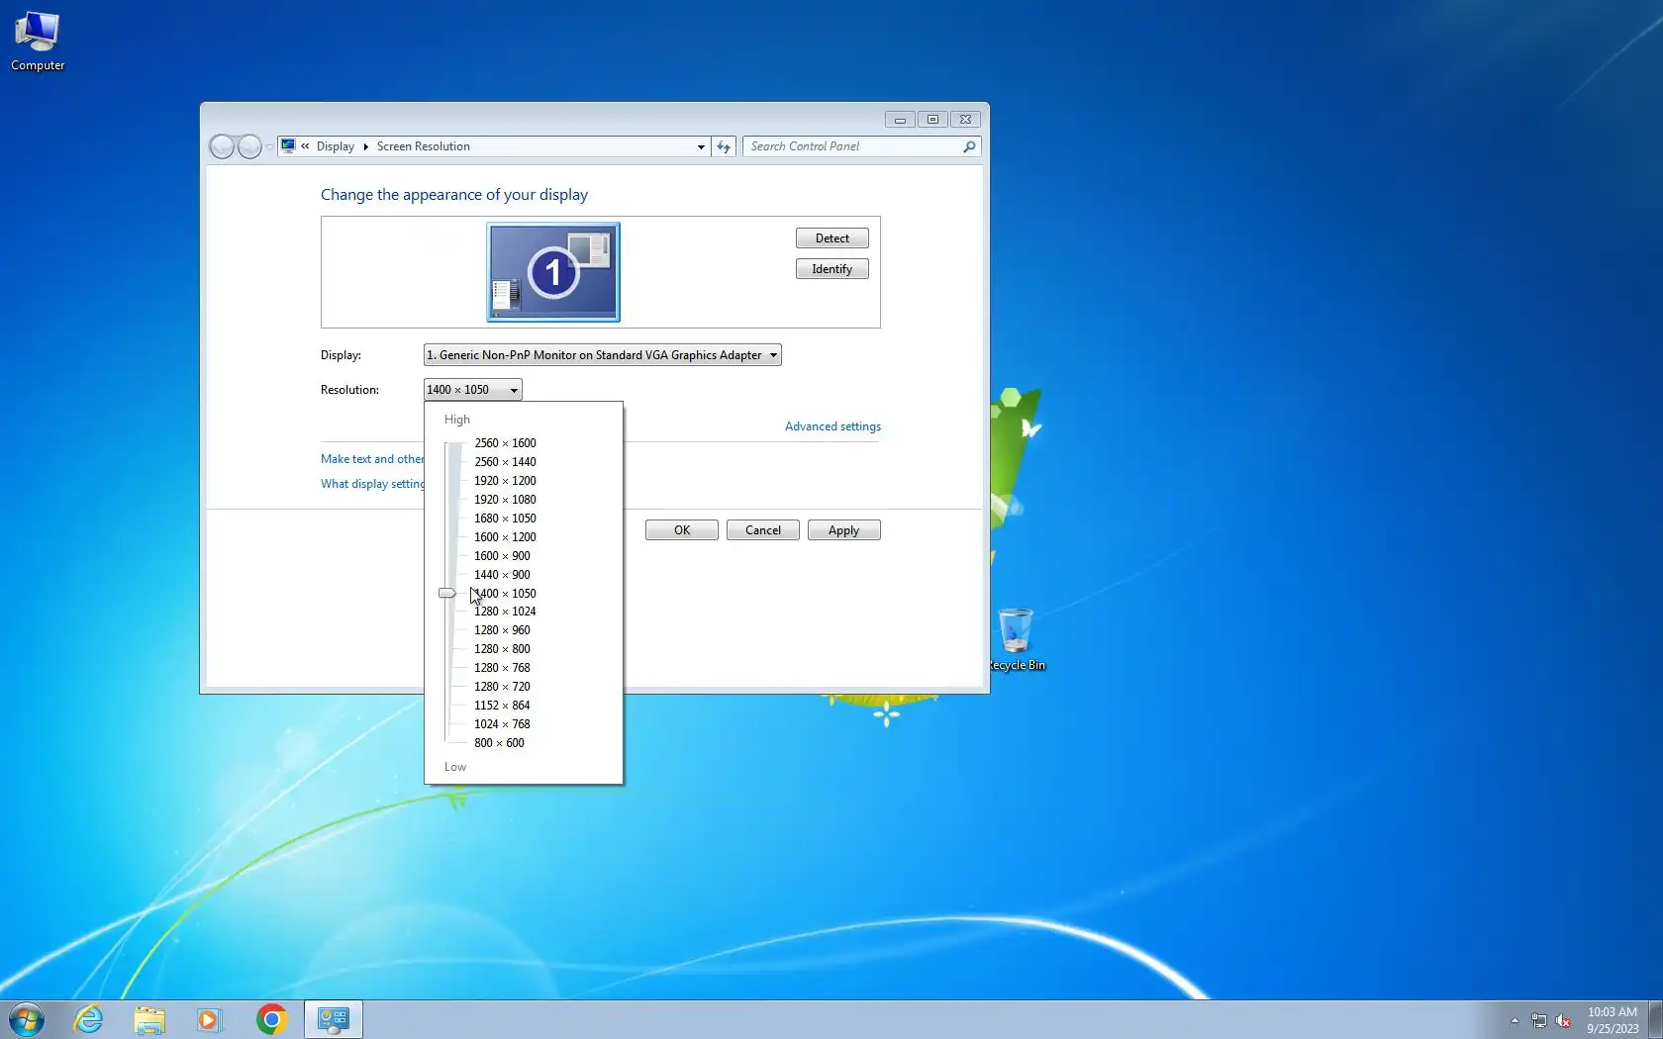This screenshot has width=1663, height=1039.
Task: Choose 1440 × 900 resolution
Action: pyautogui.click(x=502, y=575)
